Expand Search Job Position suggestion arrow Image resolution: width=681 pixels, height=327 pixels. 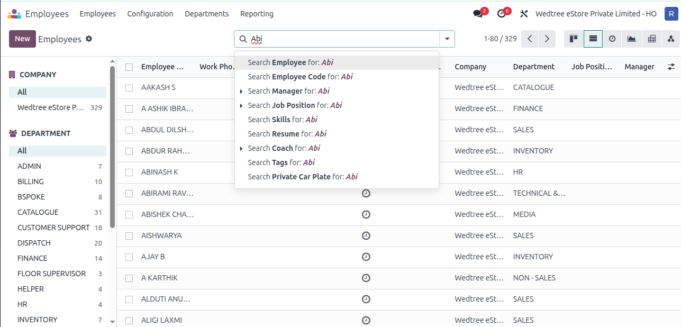point(241,105)
